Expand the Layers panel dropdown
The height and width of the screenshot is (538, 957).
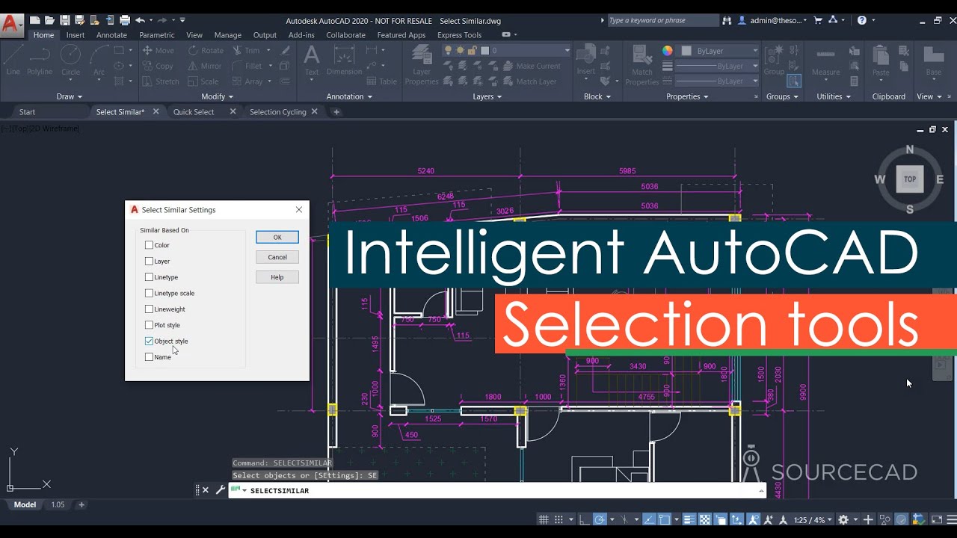pos(487,96)
